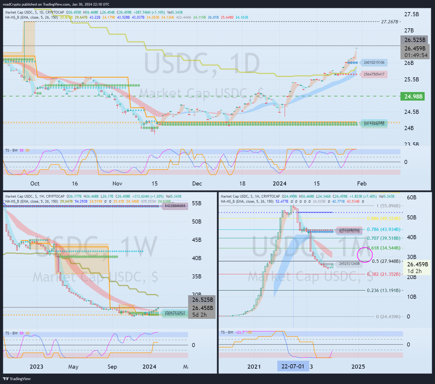The height and width of the screenshot is (384, 435).
Task: Open HA-MS_B indicator legend on the 1M chart
Action: coord(247,201)
